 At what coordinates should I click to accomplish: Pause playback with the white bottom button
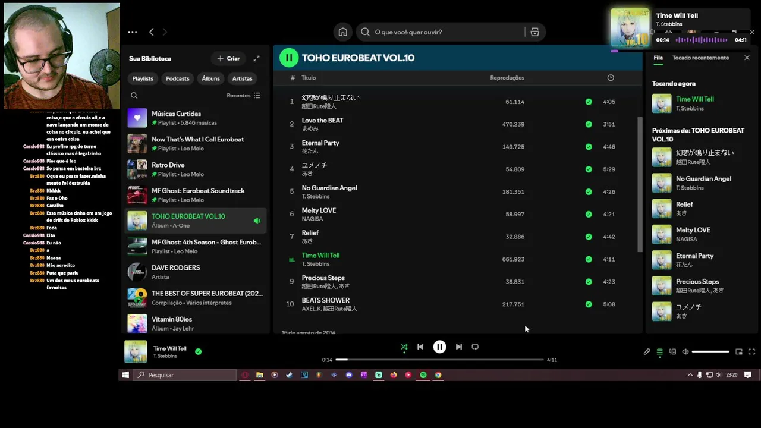(439, 347)
